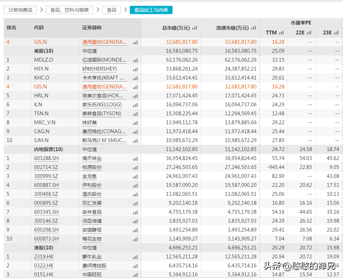Open chart icon for 安井食品 row

tap(135, 213)
